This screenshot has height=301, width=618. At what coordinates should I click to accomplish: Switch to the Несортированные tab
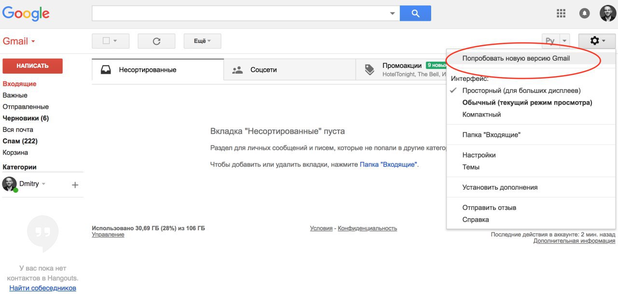click(157, 70)
